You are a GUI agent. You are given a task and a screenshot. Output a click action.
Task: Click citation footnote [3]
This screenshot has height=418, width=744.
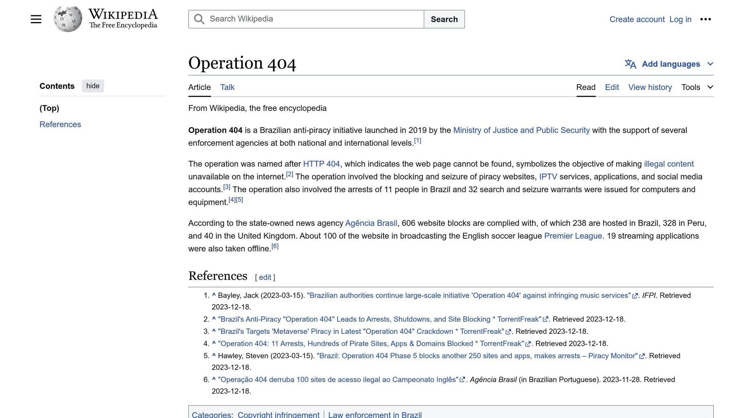point(227,187)
